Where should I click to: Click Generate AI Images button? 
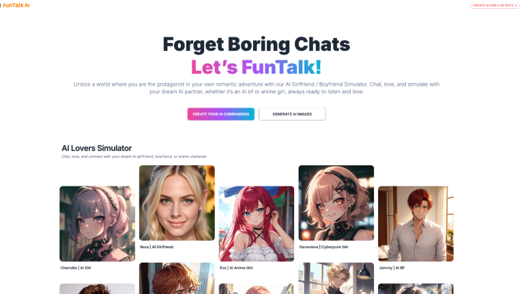292,114
